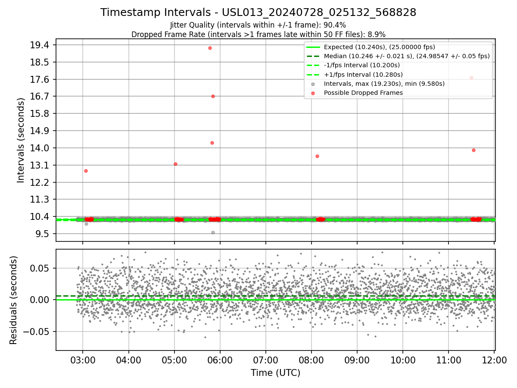This screenshot has width=517, height=388.
Task: Click the 16.7 y-axis tick label
Action: 40,96
